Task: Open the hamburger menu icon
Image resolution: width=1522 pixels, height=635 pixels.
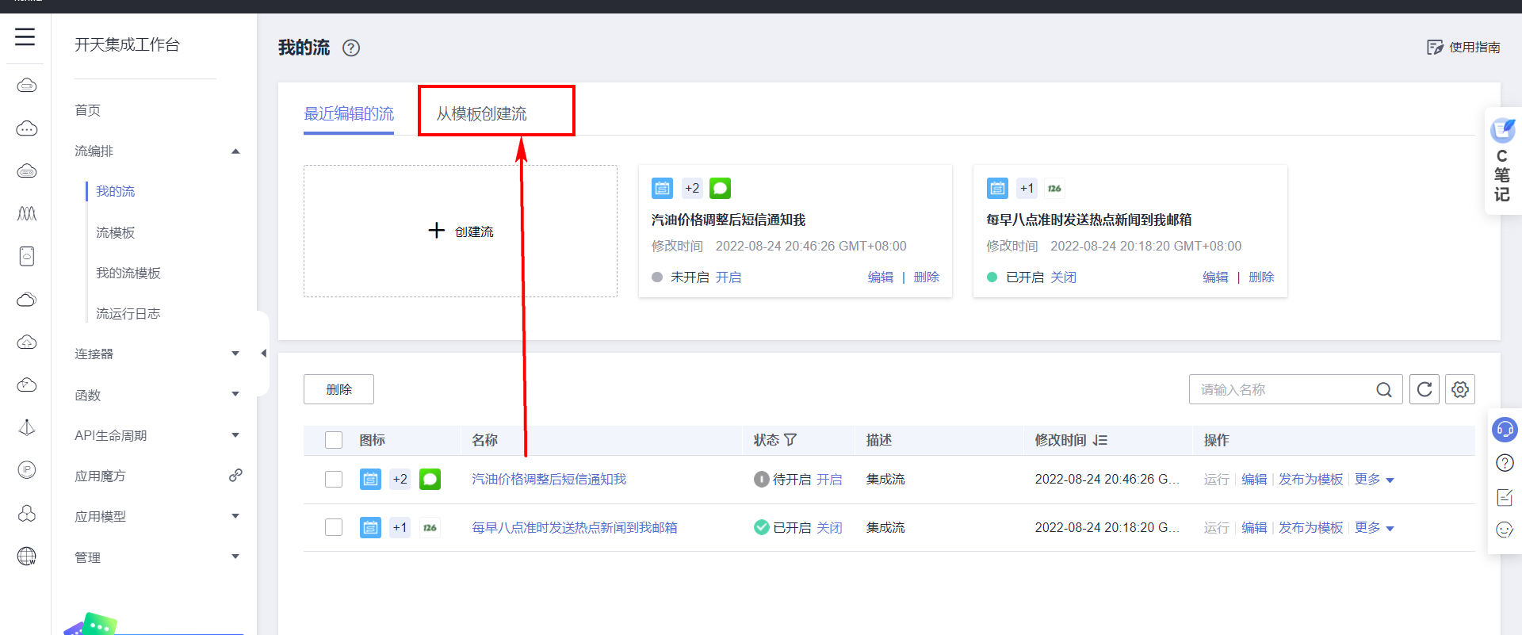Action: pos(25,36)
